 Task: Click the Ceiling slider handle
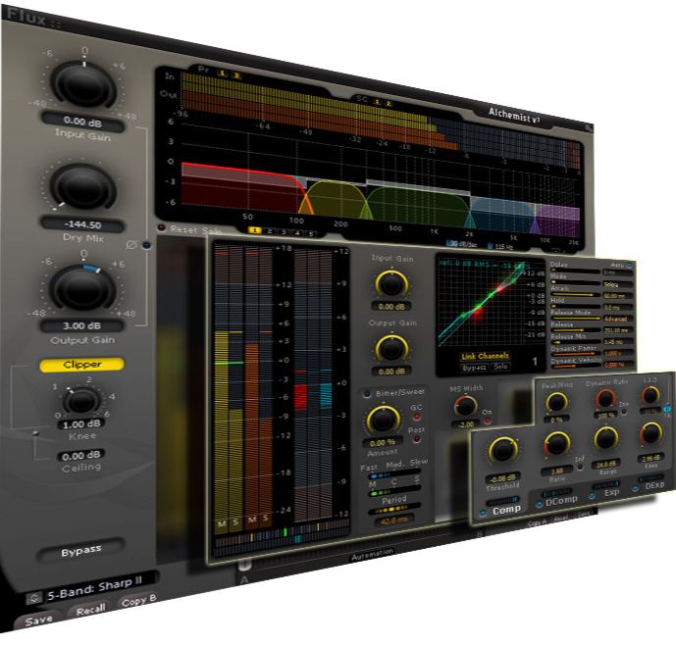point(35,432)
